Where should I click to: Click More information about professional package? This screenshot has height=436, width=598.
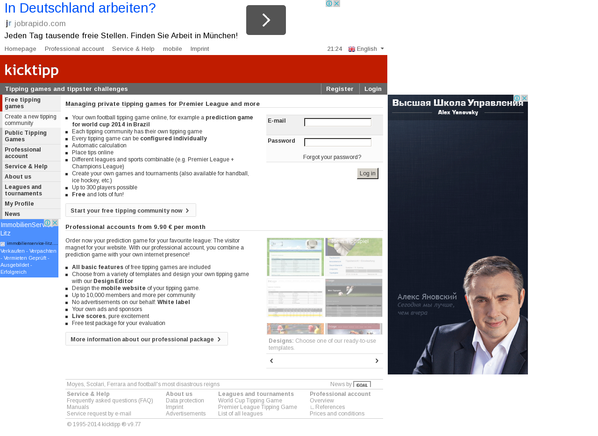(x=147, y=339)
